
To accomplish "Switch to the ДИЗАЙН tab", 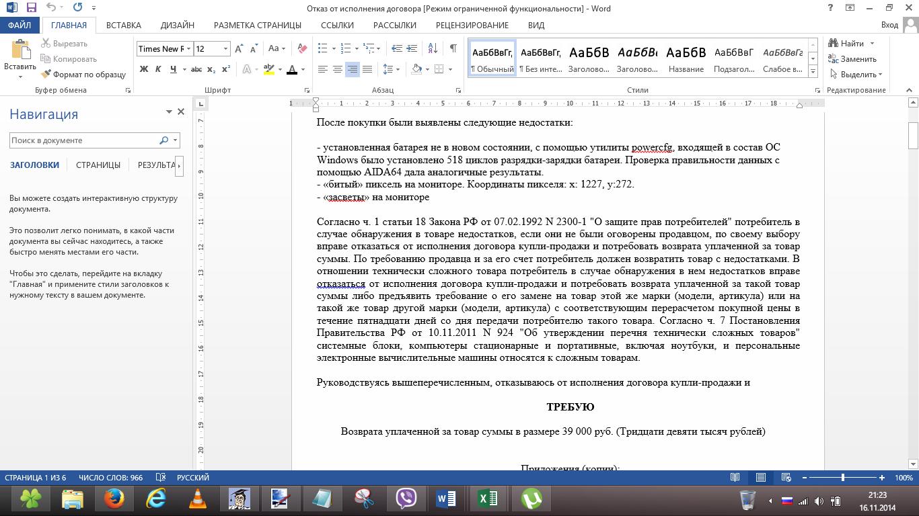I will [178, 25].
